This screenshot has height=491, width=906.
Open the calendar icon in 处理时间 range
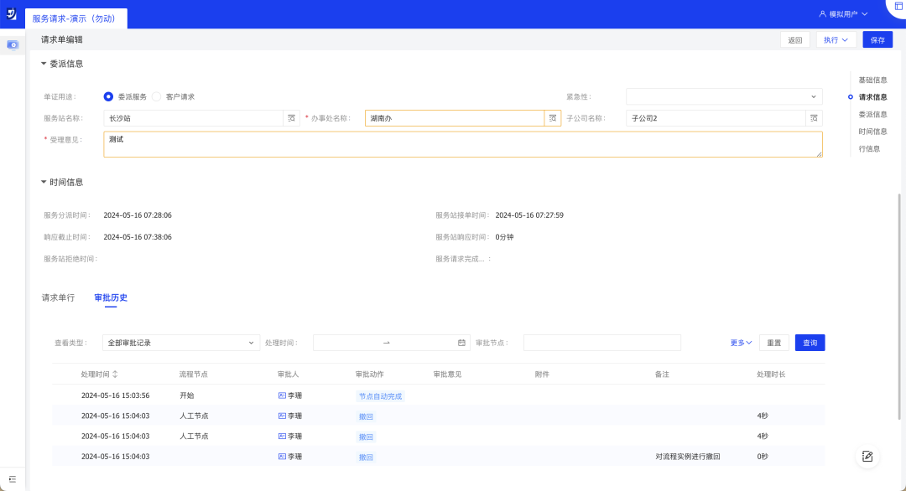461,343
